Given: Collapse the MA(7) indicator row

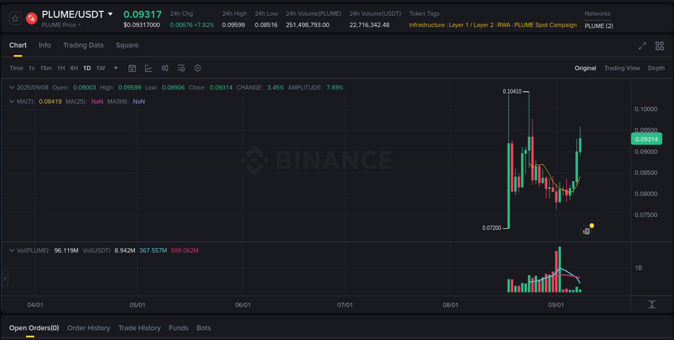Looking at the screenshot, I should 11,101.
